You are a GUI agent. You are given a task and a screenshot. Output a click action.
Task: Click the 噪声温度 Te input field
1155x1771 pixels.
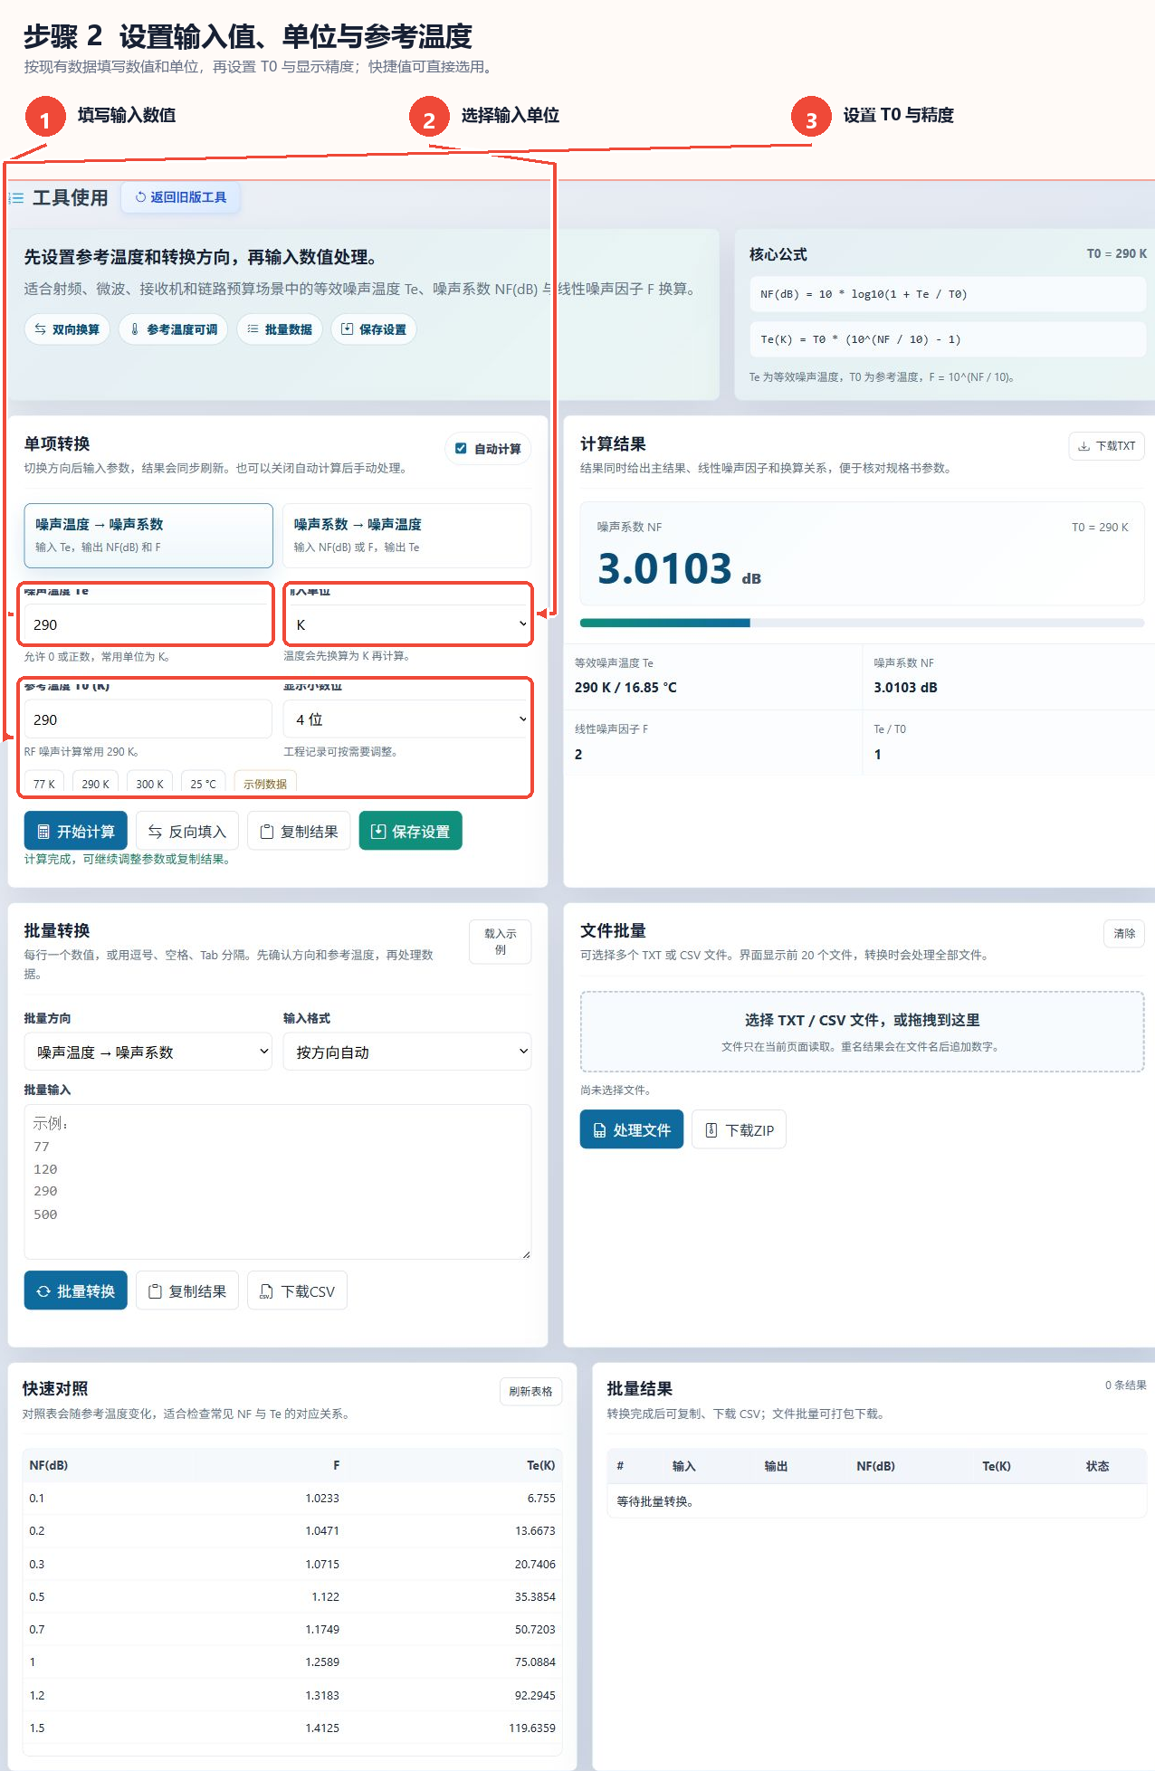point(147,624)
